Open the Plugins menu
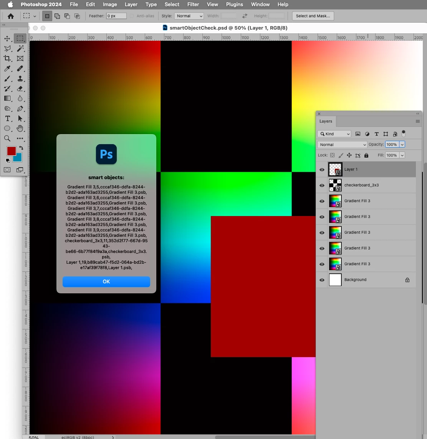The width and height of the screenshot is (427, 439). 234,5
